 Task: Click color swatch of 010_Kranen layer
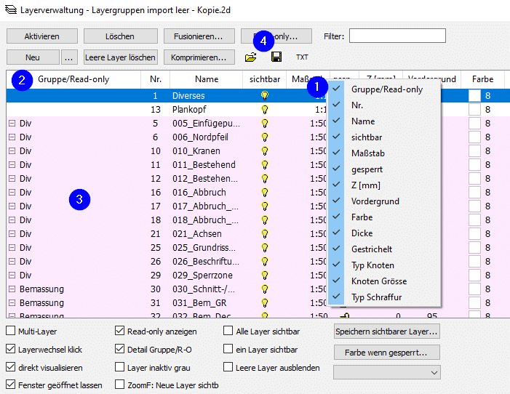point(474,151)
